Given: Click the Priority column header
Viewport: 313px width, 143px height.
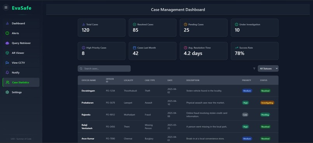Looking at the screenshot, I should pyautogui.click(x=247, y=80).
